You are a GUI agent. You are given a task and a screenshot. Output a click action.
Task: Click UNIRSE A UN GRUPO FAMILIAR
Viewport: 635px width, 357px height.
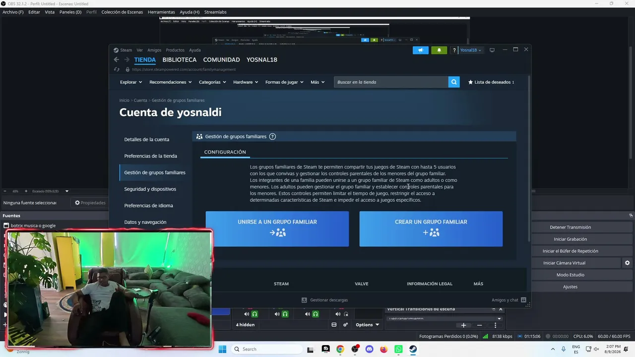coord(277,229)
